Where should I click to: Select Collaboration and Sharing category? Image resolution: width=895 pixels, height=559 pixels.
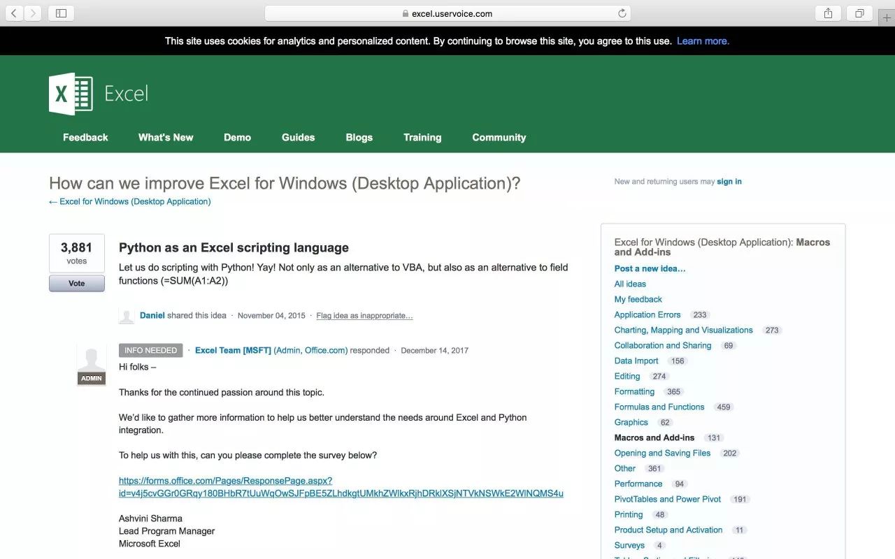[663, 345]
